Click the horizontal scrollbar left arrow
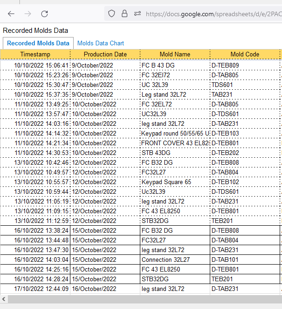282x309 pixels. tap(4, 299)
